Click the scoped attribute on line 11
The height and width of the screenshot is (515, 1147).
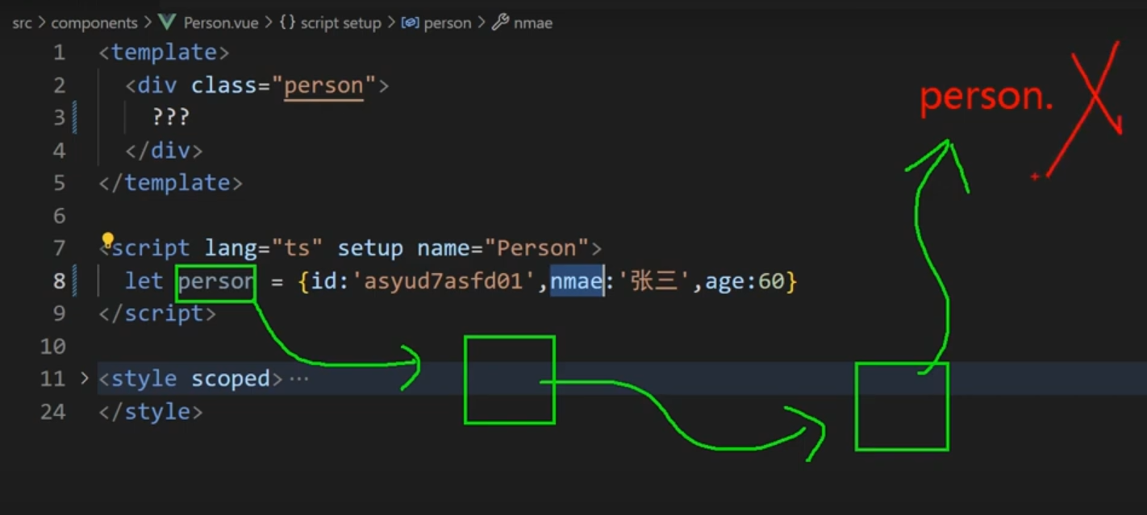click(230, 379)
